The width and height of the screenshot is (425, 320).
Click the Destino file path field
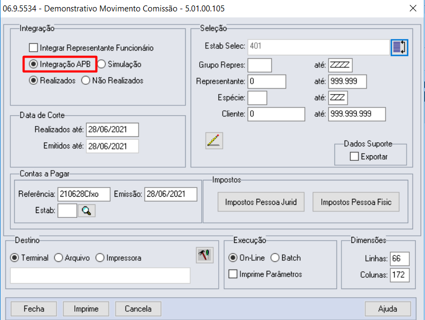[x=100, y=275]
